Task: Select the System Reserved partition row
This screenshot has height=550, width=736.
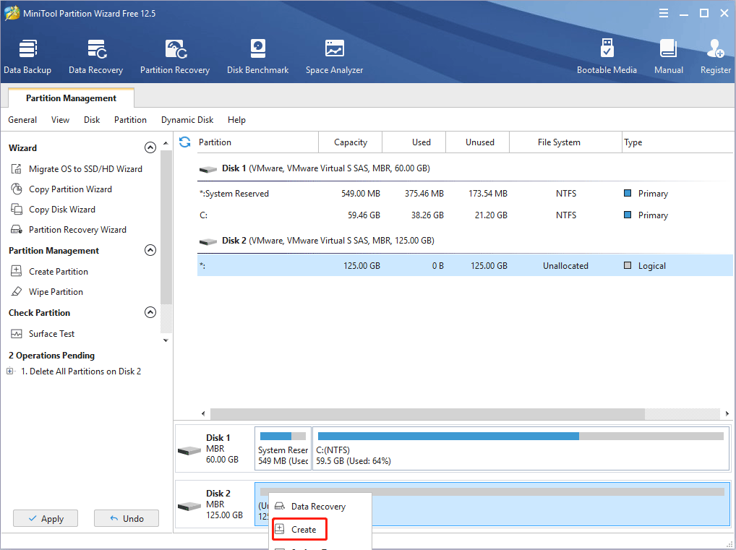Action: [x=465, y=194]
